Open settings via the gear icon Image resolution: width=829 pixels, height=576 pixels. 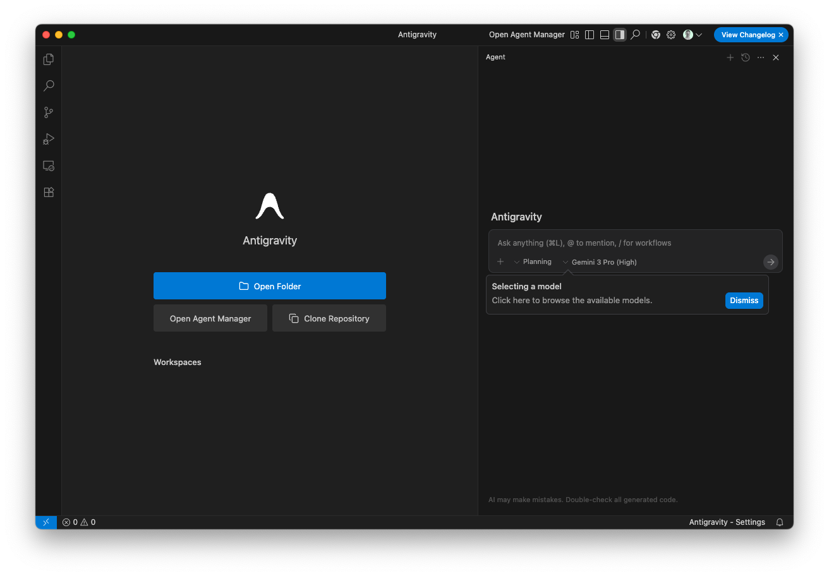click(671, 35)
